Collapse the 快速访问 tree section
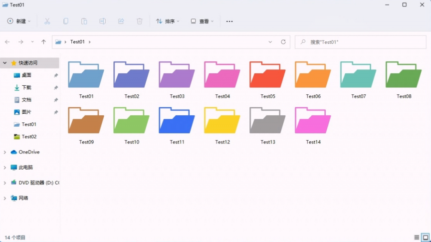The width and height of the screenshot is (431, 242). tap(5, 63)
